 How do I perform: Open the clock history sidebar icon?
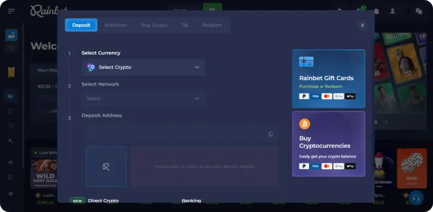tap(11, 126)
